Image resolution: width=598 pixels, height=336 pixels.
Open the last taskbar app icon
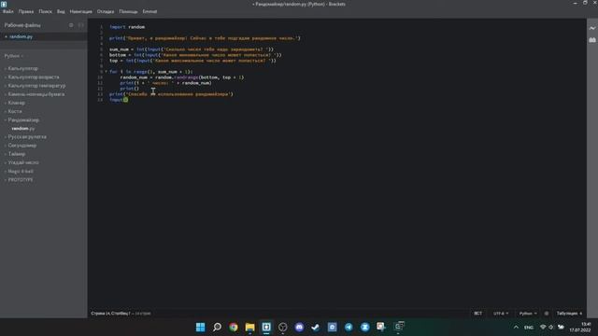click(399, 327)
